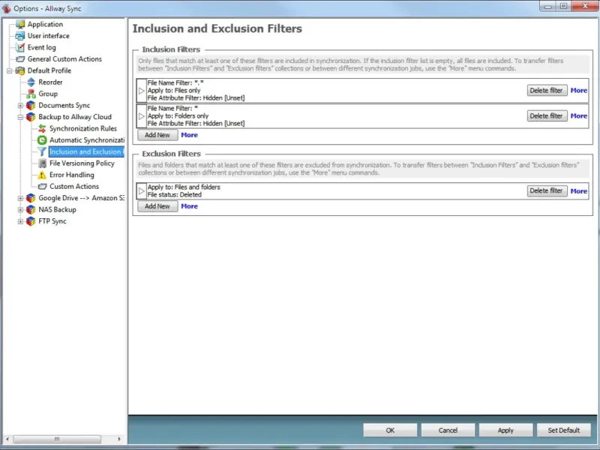
Task: Add New filter under Exclusion Filters
Action: pyautogui.click(x=157, y=206)
